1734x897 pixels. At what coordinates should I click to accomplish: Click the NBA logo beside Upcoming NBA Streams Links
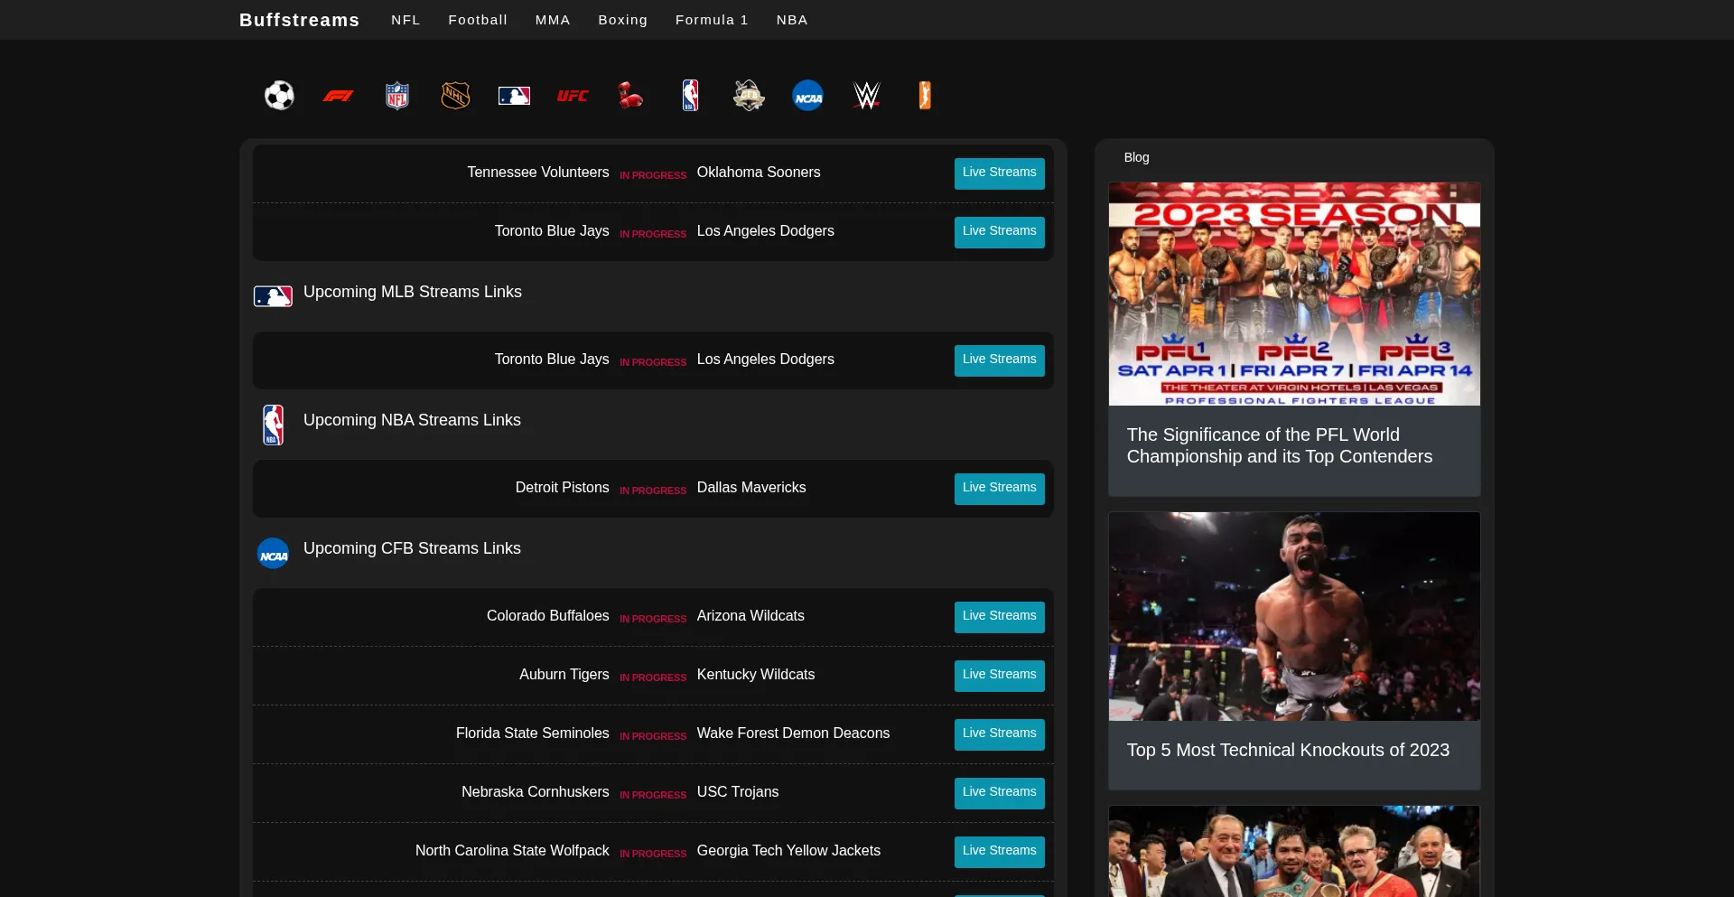[273, 425]
